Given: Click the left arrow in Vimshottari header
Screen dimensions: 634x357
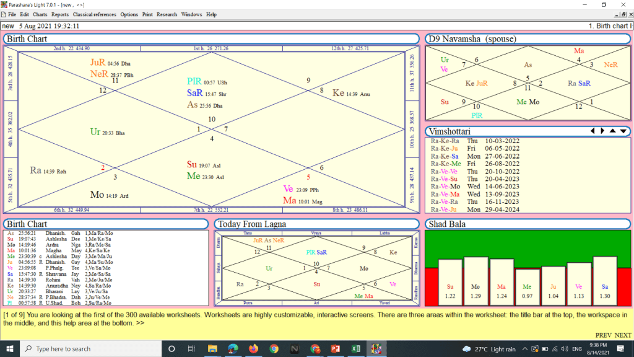Looking at the screenshot, I should [593, 131].
